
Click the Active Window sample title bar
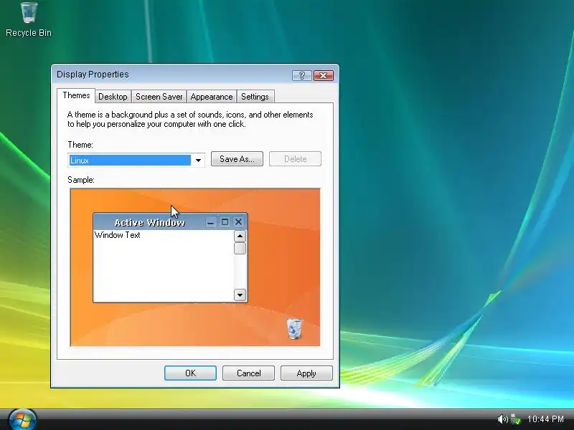coord(170,222)
